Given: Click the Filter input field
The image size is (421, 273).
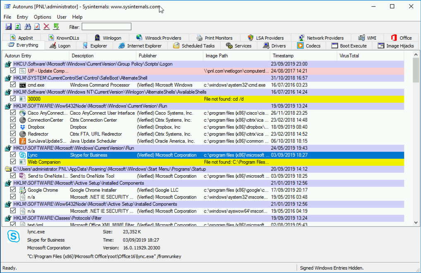Looking at the screenshot, I should coord(107,26).
